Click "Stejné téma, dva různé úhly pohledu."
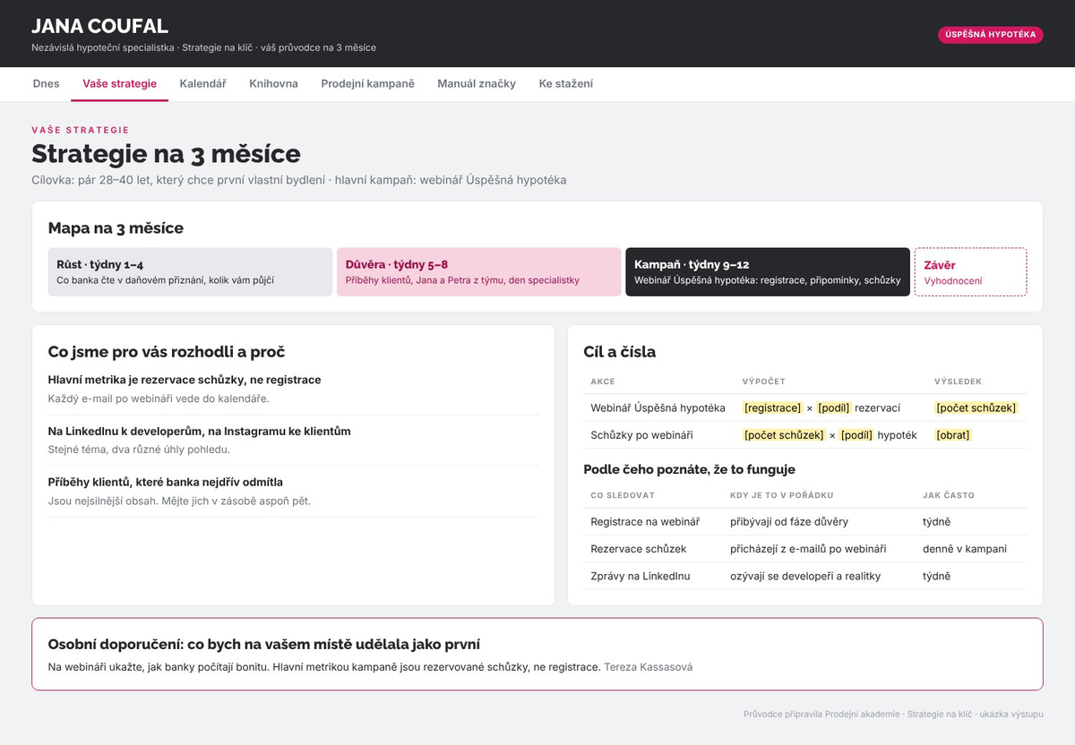1075x745 pixels. click(x=139, y=450)
